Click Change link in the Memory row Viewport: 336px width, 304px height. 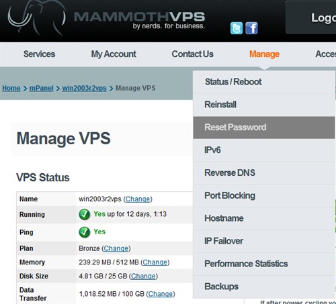[155, 262]
